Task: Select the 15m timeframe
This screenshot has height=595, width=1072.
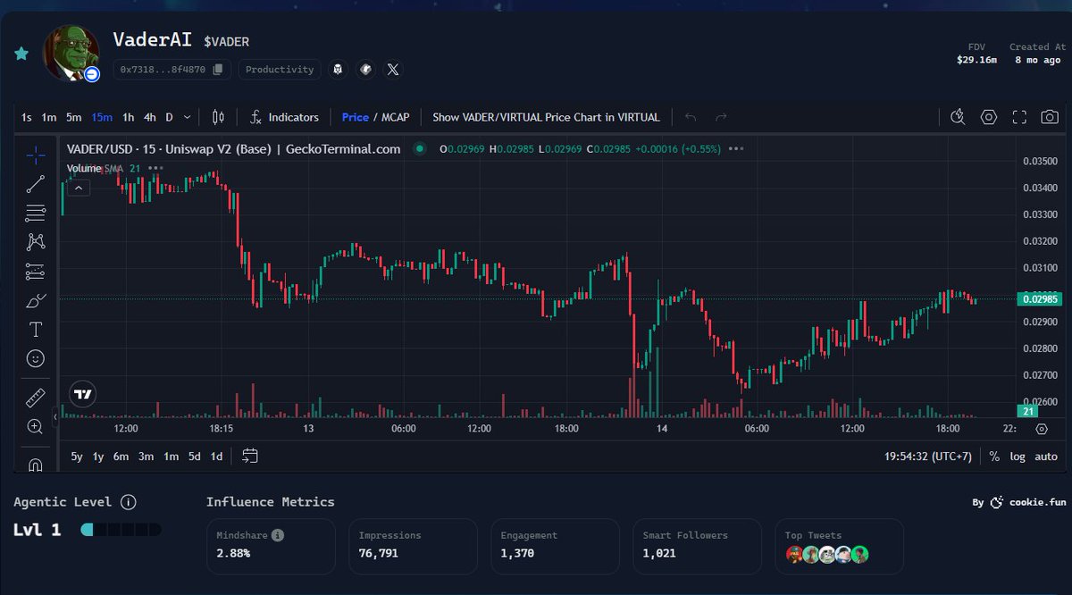Action: click(x=102, y=117)
